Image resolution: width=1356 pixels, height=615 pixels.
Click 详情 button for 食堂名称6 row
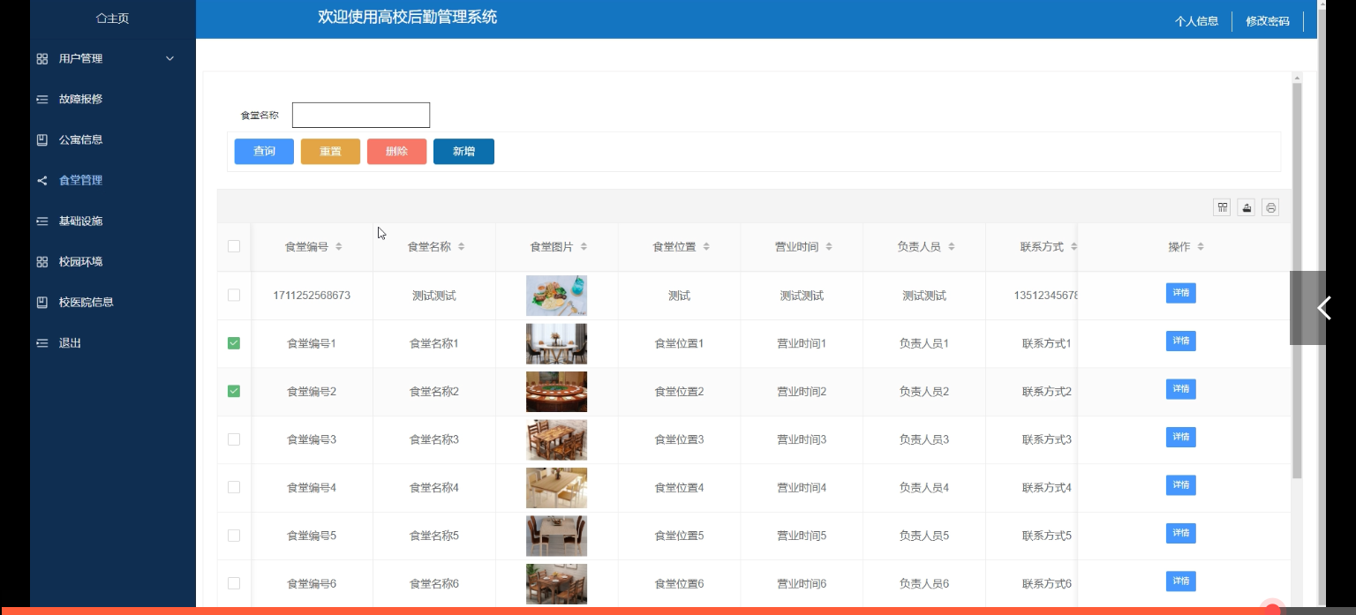(x=1181, y=581)
